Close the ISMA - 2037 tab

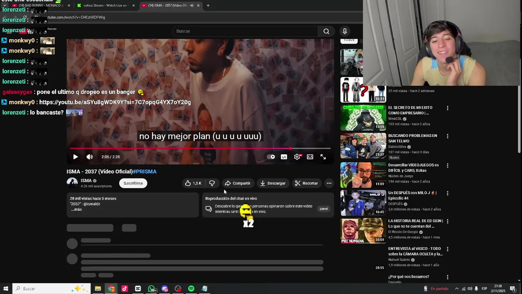[x=198, y=5]
